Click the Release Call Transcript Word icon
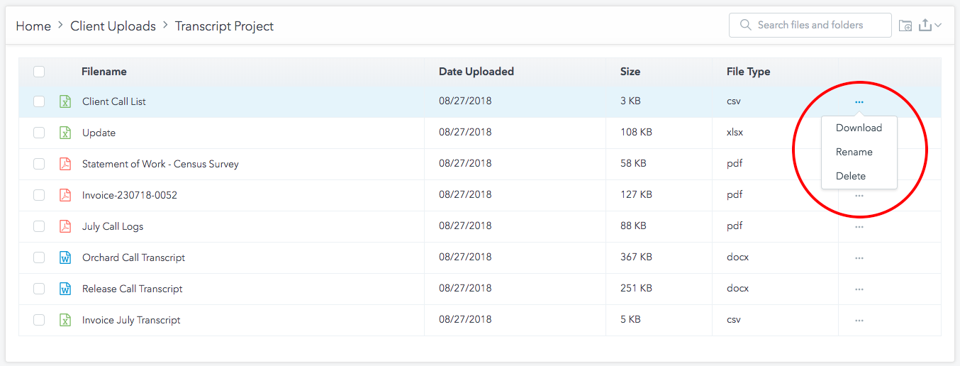 [x=65, y=289]
